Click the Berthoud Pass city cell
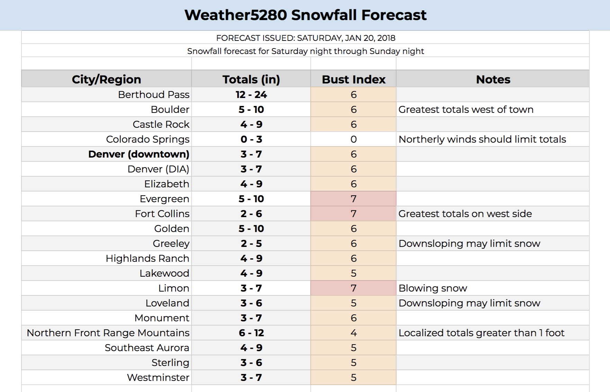 106,95
